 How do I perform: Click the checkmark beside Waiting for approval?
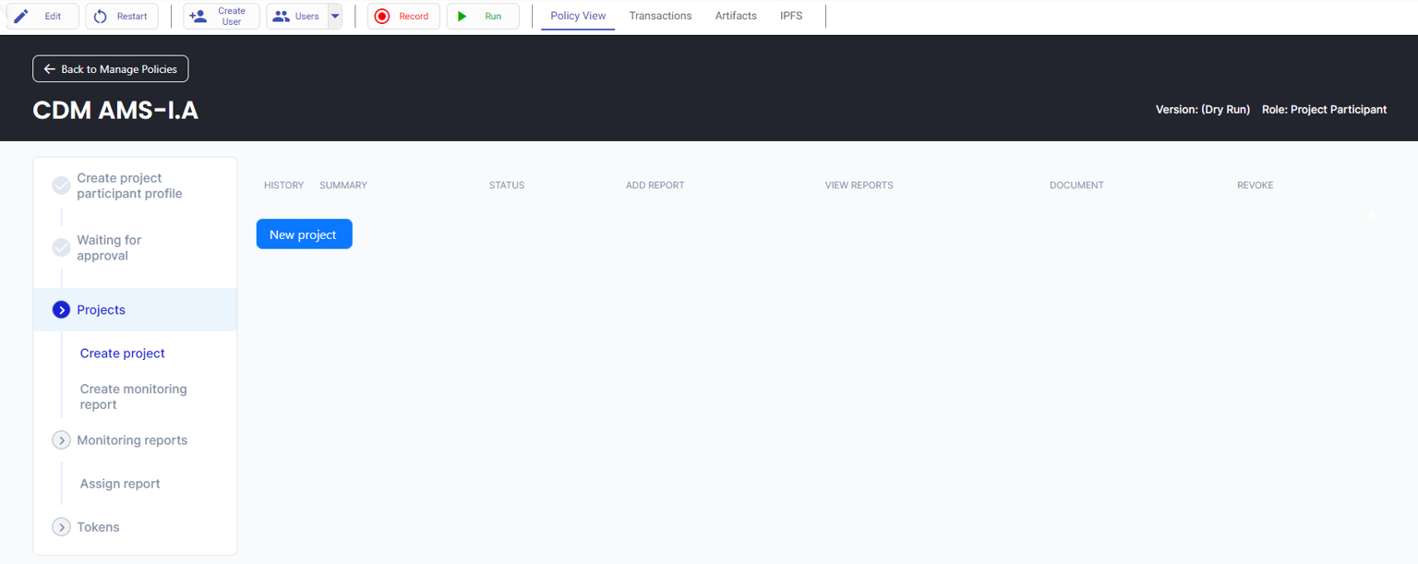62,247
